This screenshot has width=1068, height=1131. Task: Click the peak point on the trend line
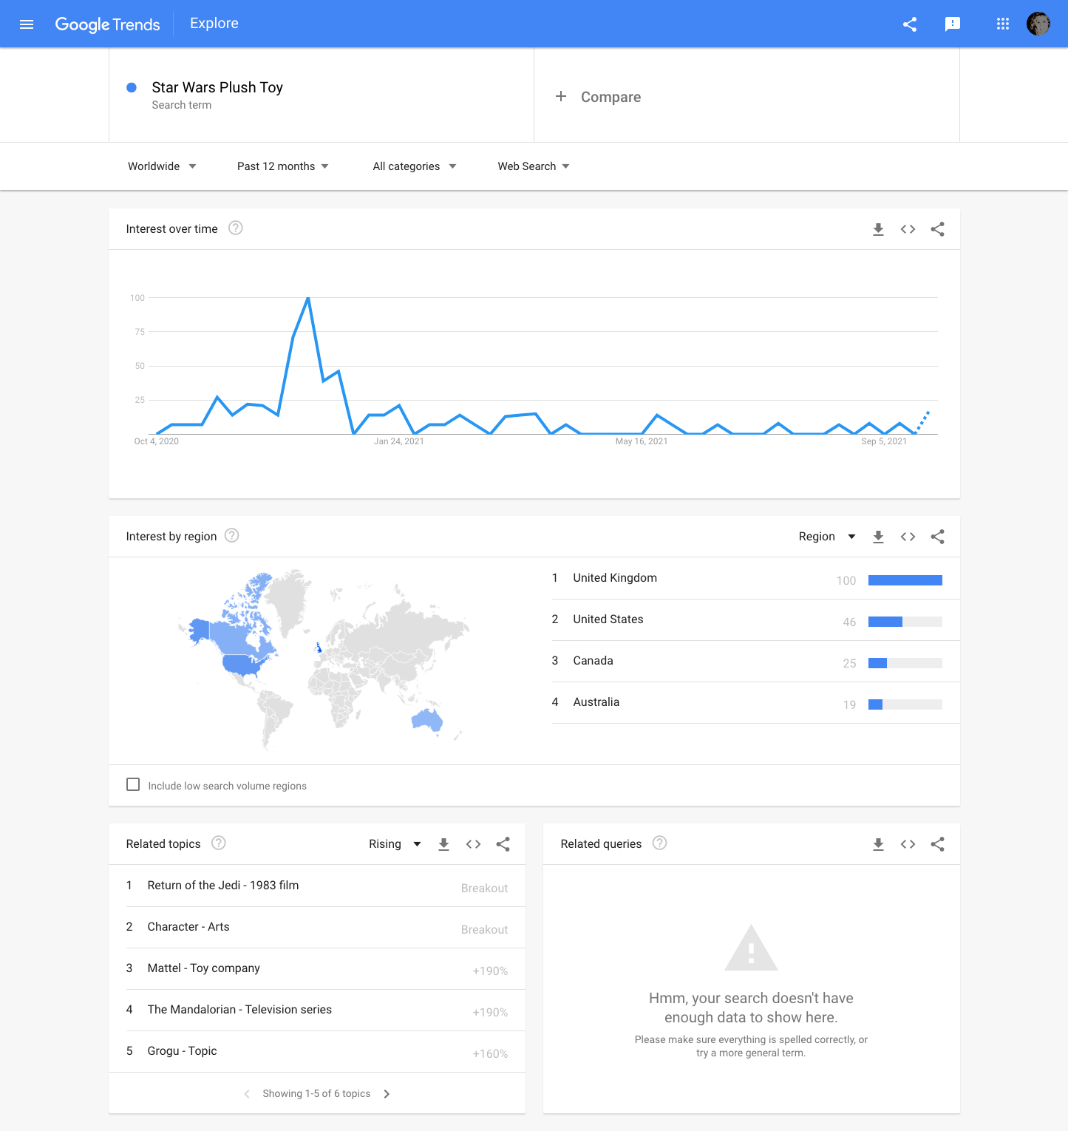pos(308,298)
